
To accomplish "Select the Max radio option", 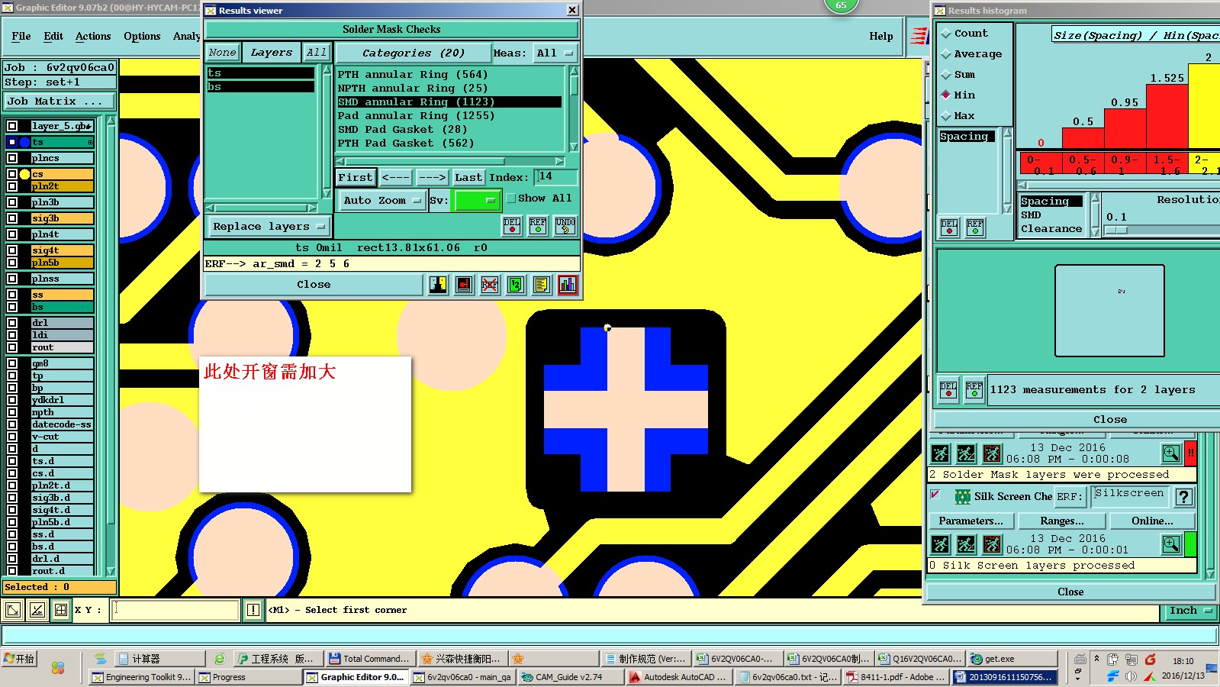I will pos(946,116).
